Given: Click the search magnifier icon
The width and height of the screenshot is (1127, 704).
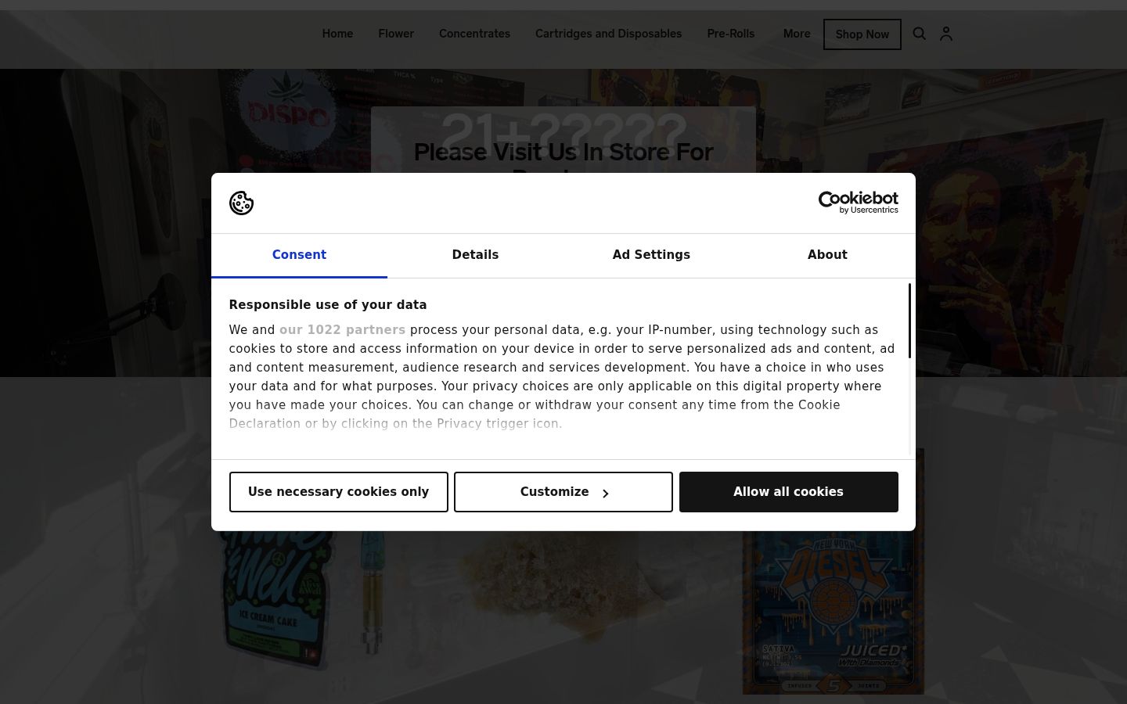Looking at the screenshot, I should pyautogui.click(x=920, y=34).
